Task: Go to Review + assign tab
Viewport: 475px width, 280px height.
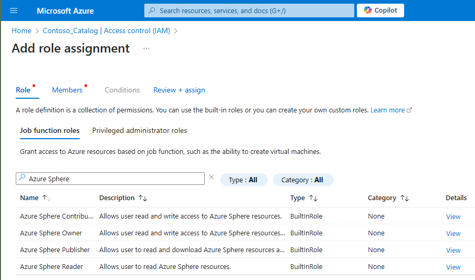Action: (179, 90)
